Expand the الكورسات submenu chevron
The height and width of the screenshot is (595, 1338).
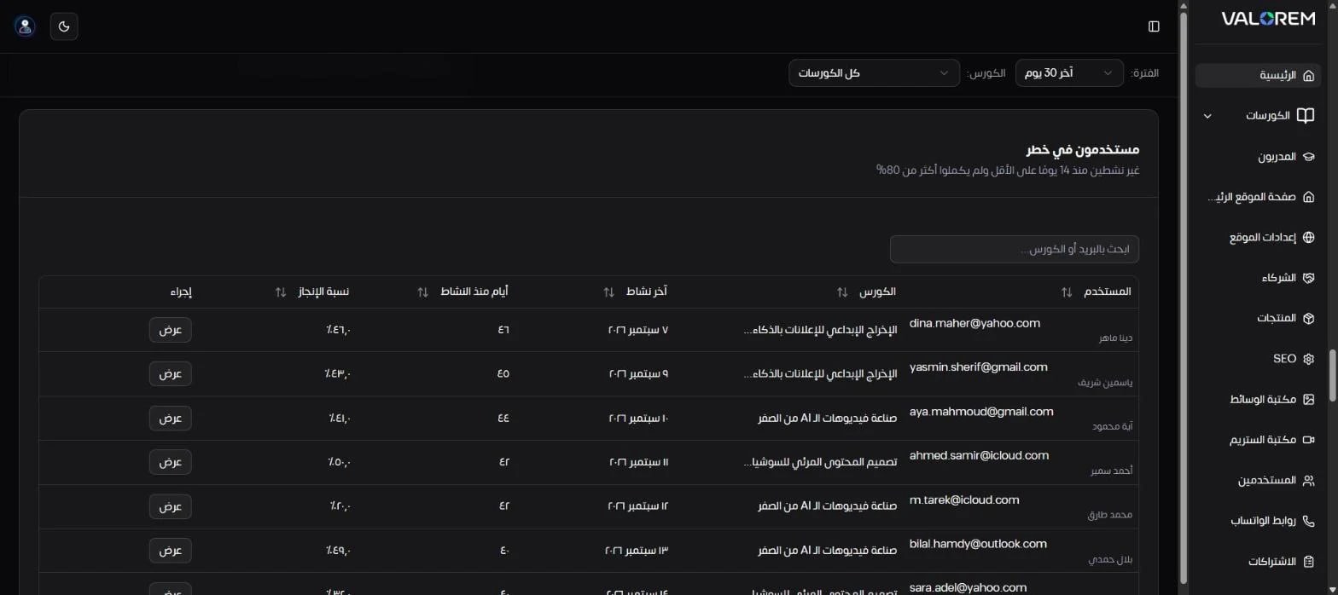click(1207, 116)
